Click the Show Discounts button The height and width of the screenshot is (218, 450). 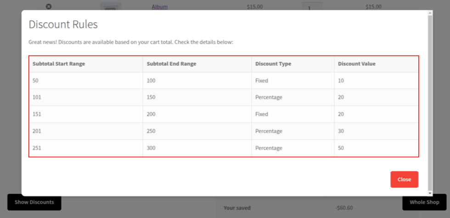34,202
